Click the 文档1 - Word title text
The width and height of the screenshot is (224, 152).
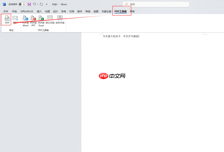click(59, 4)
